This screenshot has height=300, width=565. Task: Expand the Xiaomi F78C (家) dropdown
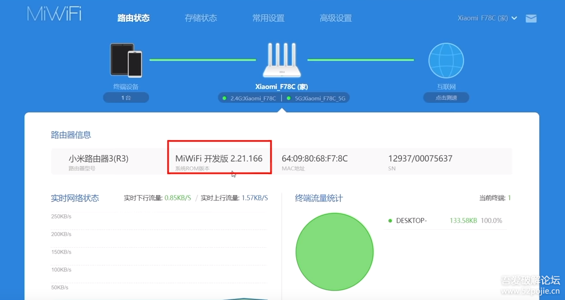[487, 18]
